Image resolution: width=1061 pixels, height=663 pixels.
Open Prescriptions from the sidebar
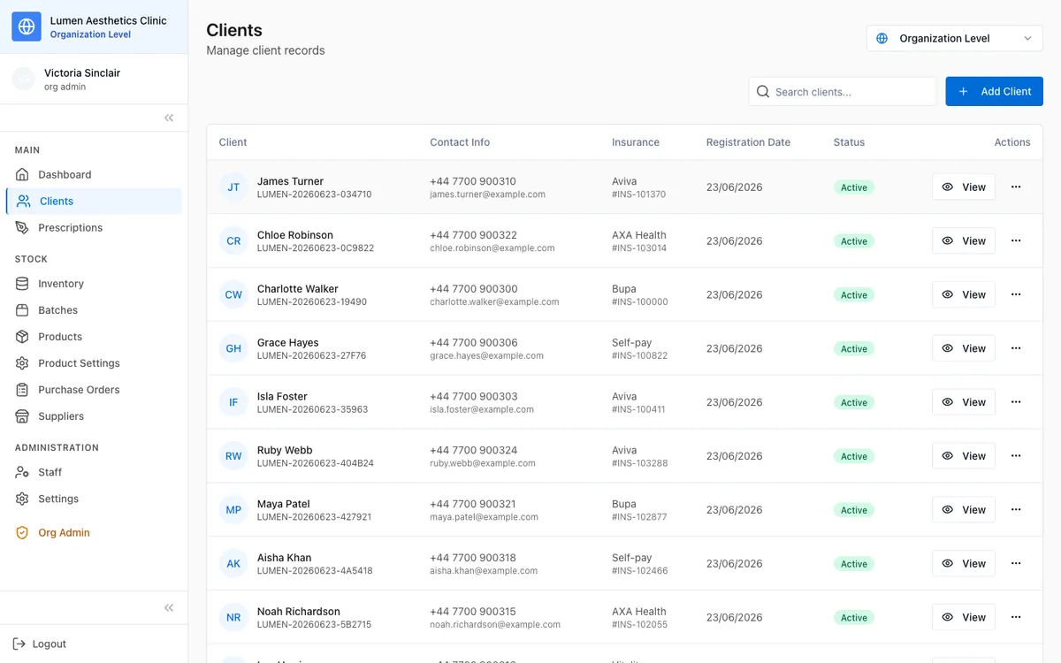94,227
